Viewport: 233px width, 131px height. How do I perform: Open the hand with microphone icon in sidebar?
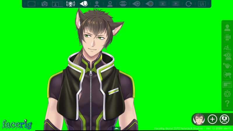pyautogui.click(x=227, y=65)
